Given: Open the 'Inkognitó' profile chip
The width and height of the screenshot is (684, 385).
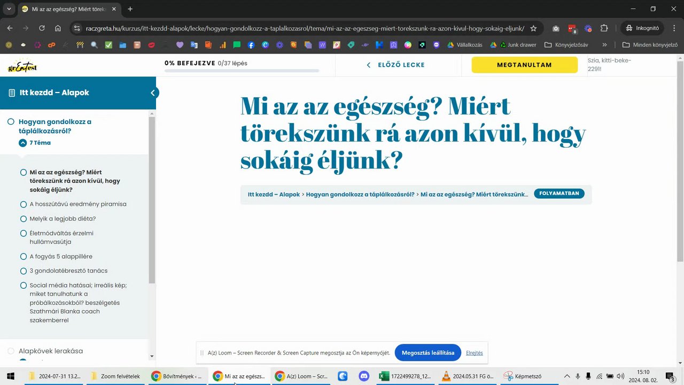Looking at the screenshot, I should coord(643,28).
